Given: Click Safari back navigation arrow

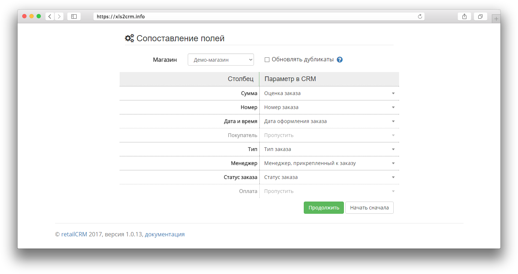Looking at the screenshot, I should tap(50, 16).
